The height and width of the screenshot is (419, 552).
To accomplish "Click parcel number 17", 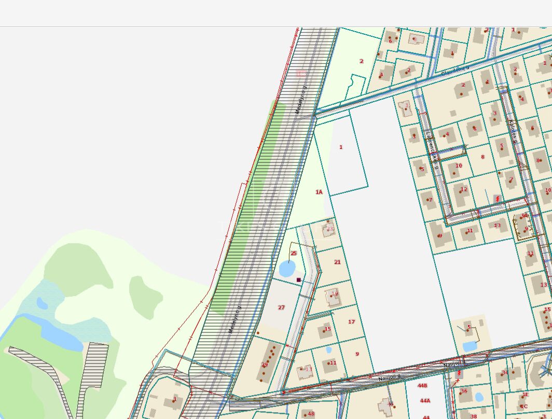I will [351, 322].
